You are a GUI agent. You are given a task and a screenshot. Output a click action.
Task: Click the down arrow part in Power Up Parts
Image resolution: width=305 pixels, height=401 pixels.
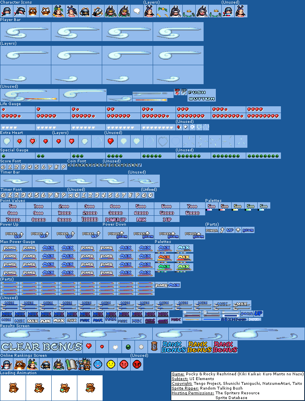pos(238,230)
